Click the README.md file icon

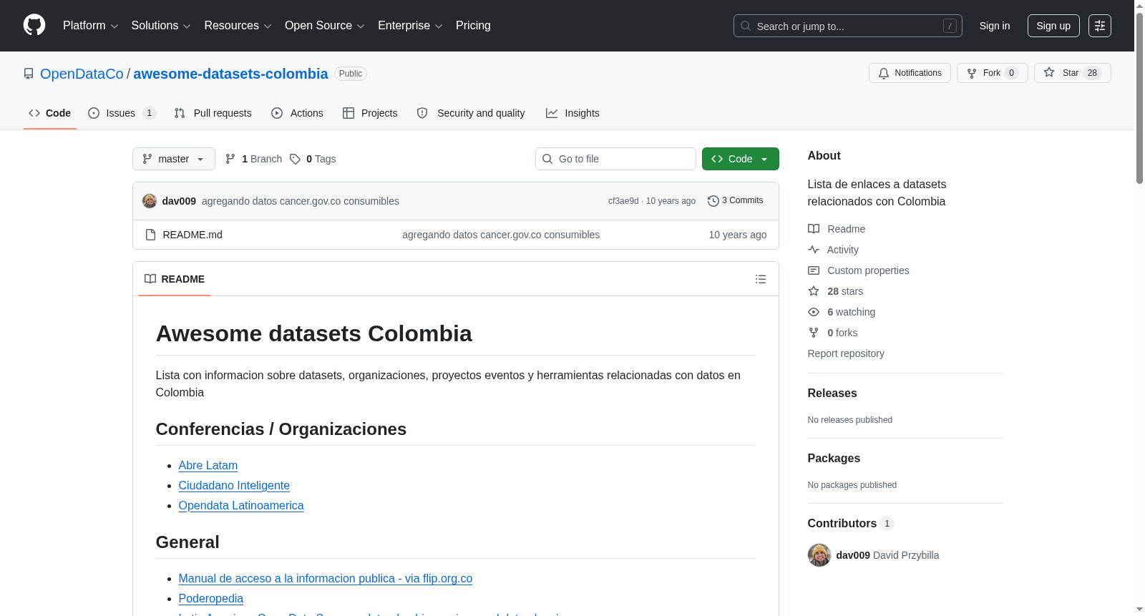[150, 235]
